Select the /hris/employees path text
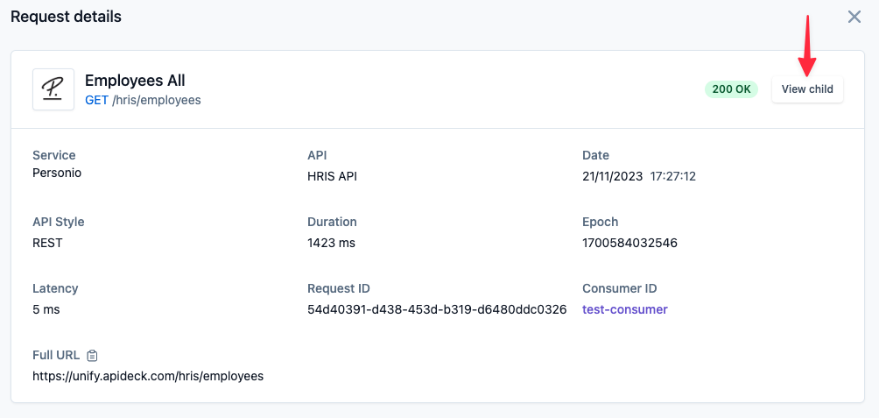 click(x=157, y=101)
